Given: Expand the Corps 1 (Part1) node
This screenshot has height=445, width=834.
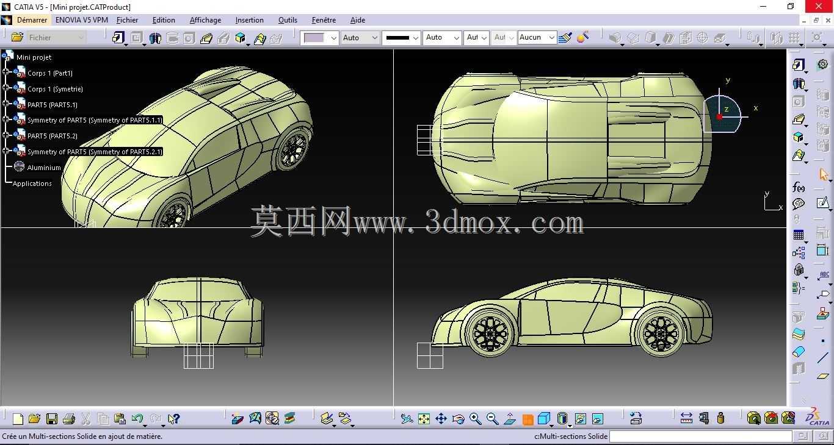Looking at the screenshot, I should coord(5,73).
